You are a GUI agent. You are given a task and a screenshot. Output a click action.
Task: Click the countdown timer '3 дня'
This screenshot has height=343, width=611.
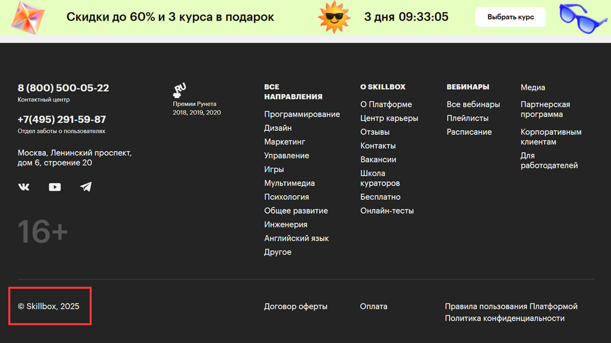[x=406, y=17]
